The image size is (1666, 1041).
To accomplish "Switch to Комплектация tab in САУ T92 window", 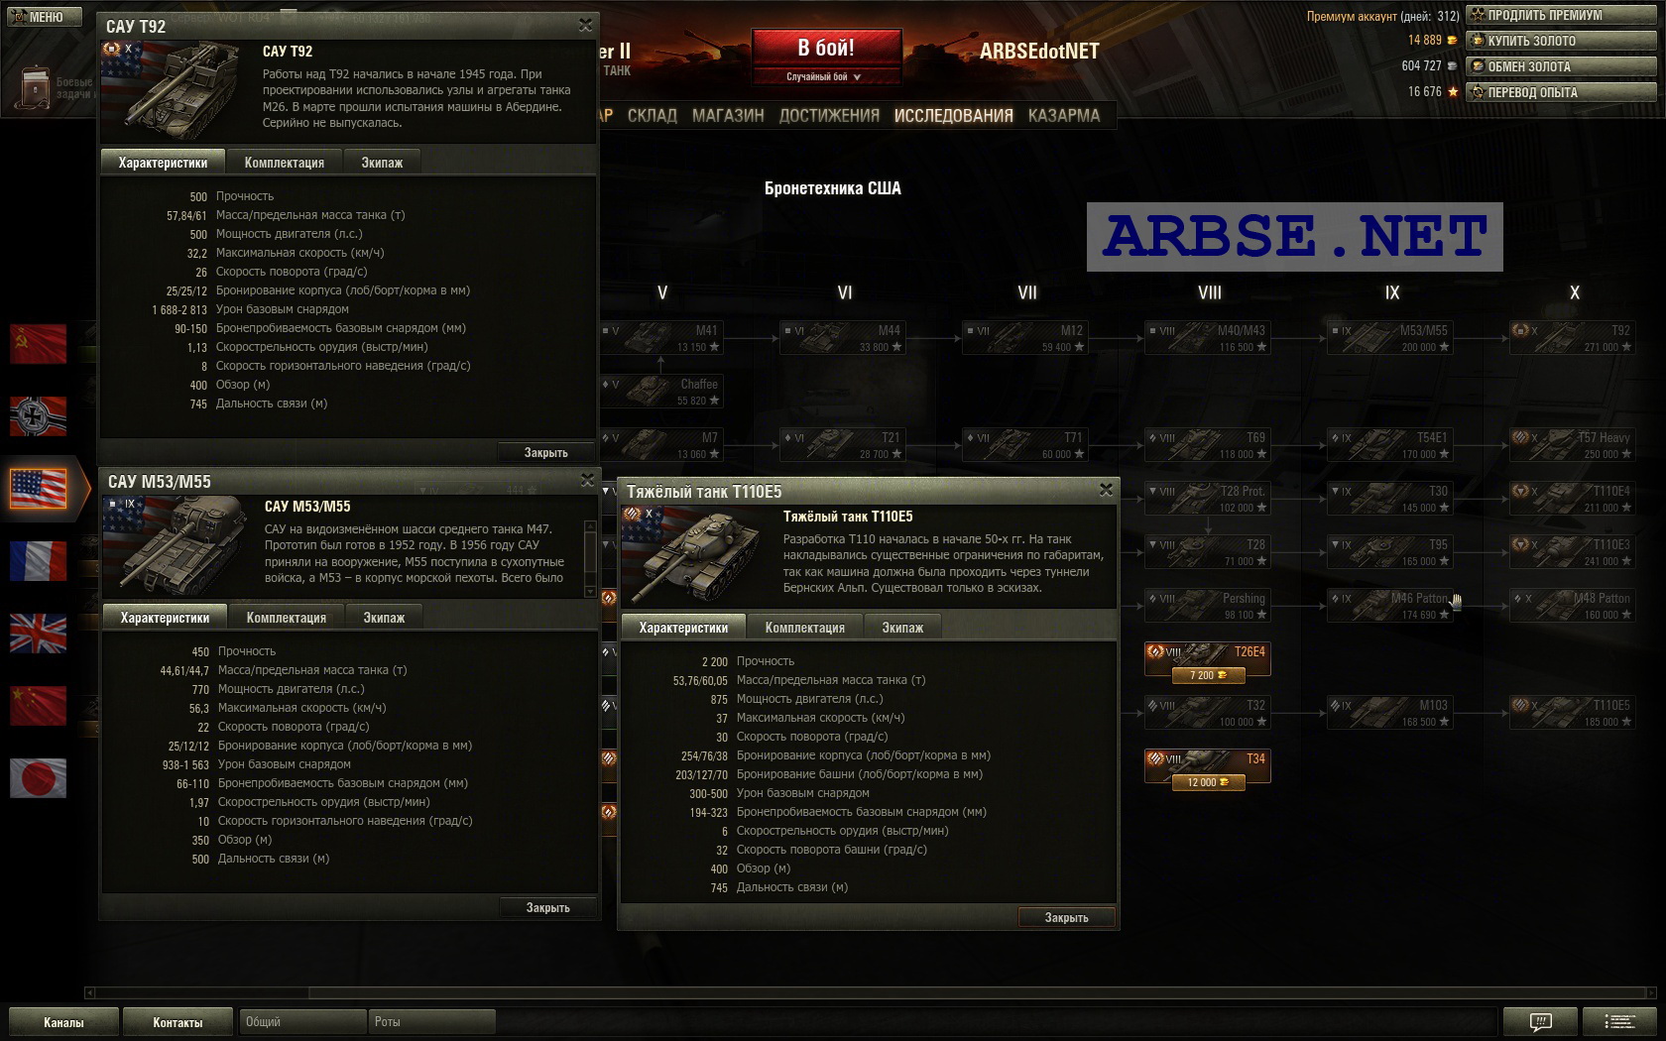I will coord(284,163).
